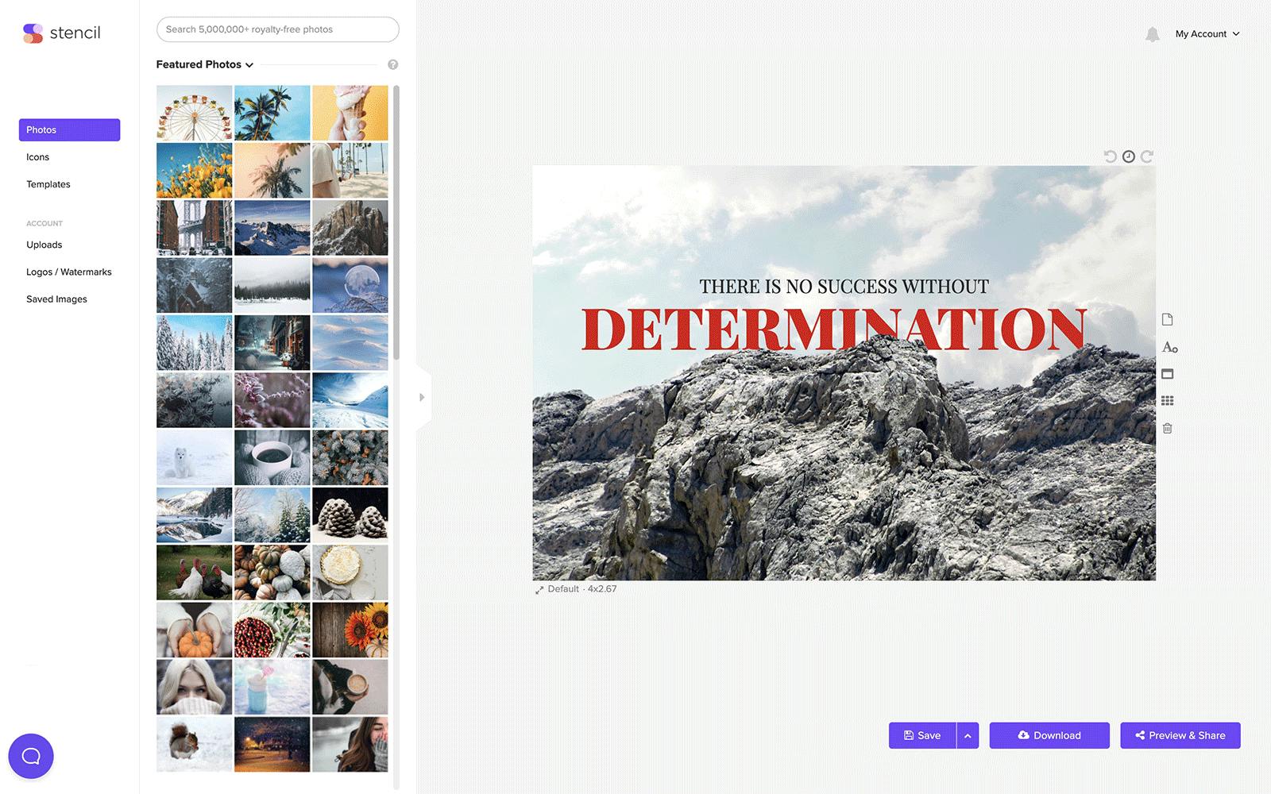Expand the My Account dropdown
This screenshot has width=1271, height=794.
tap(1207, 34)
